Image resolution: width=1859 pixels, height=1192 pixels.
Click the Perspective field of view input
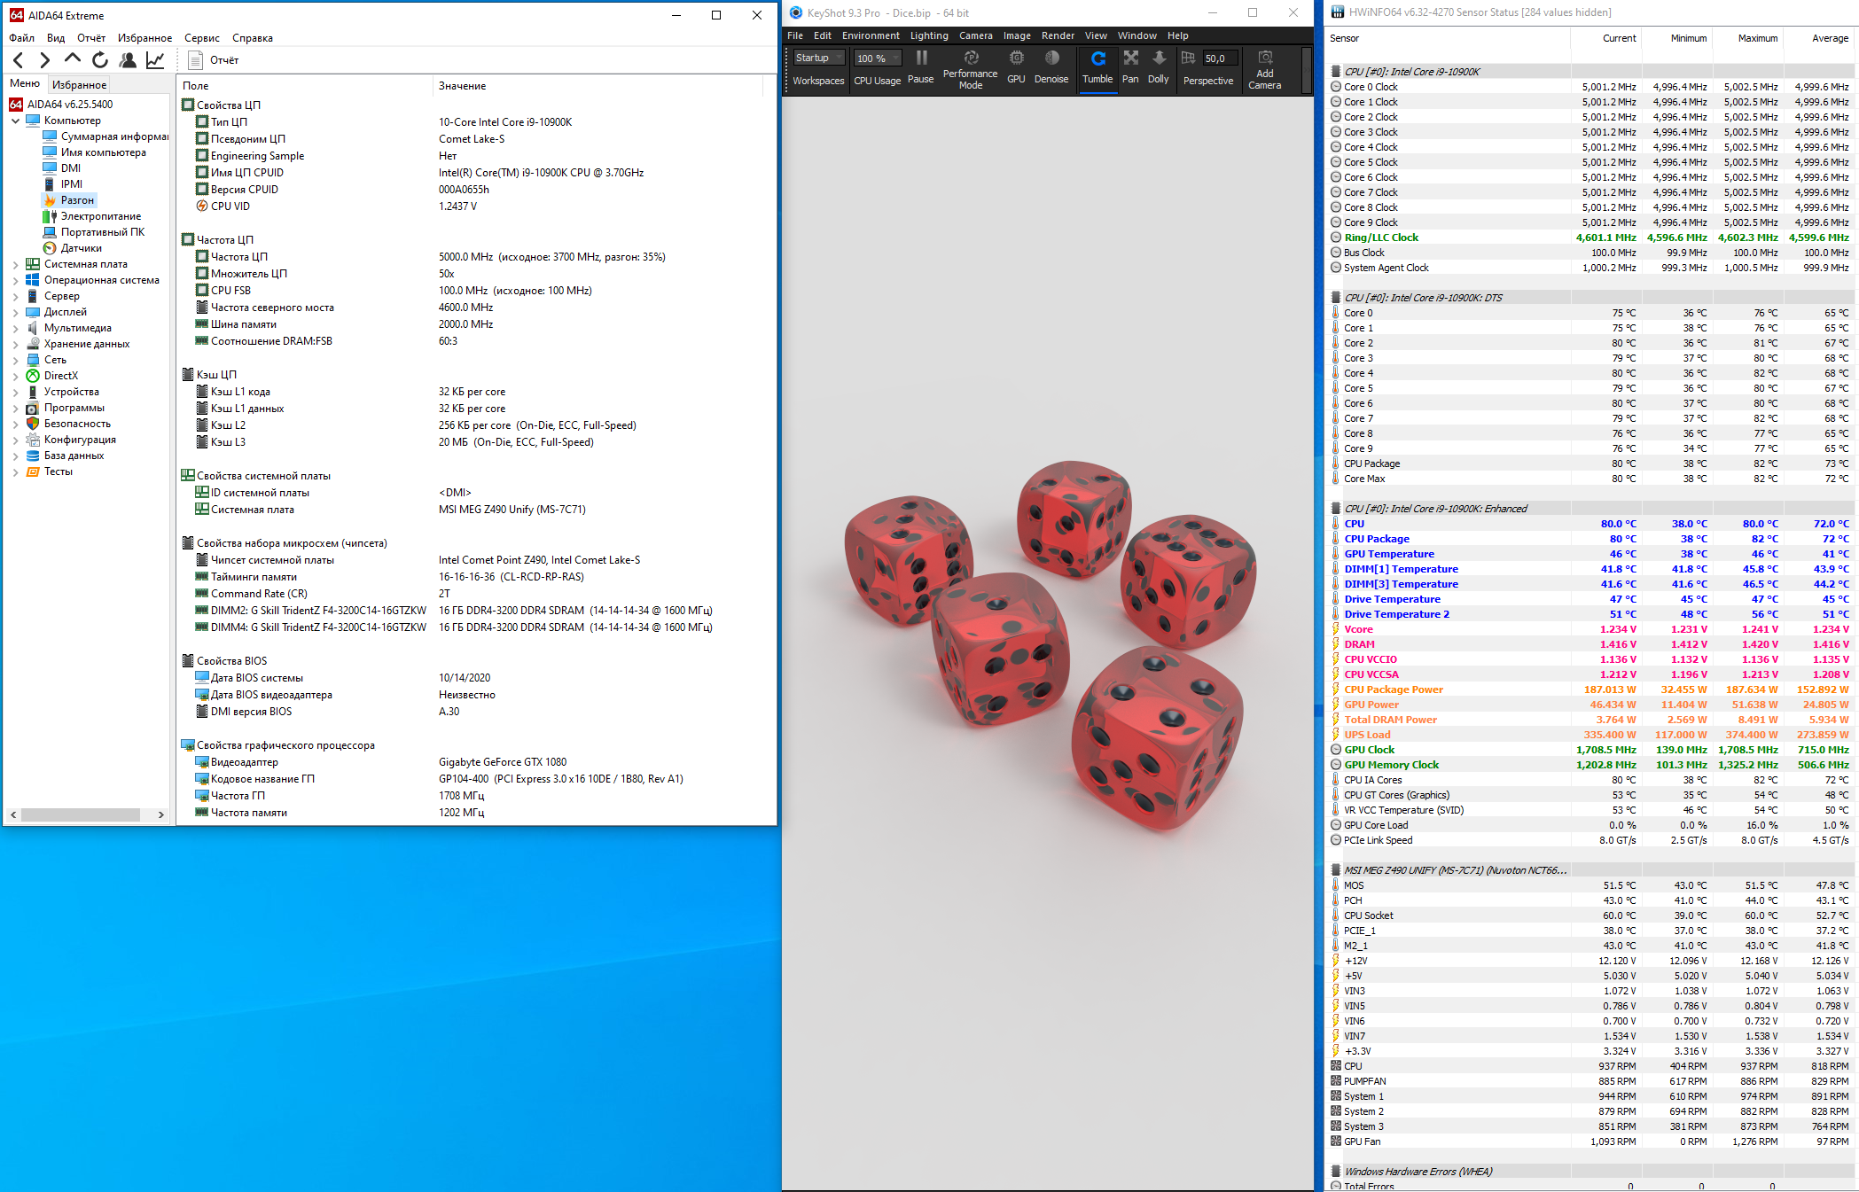(1219, 58)
